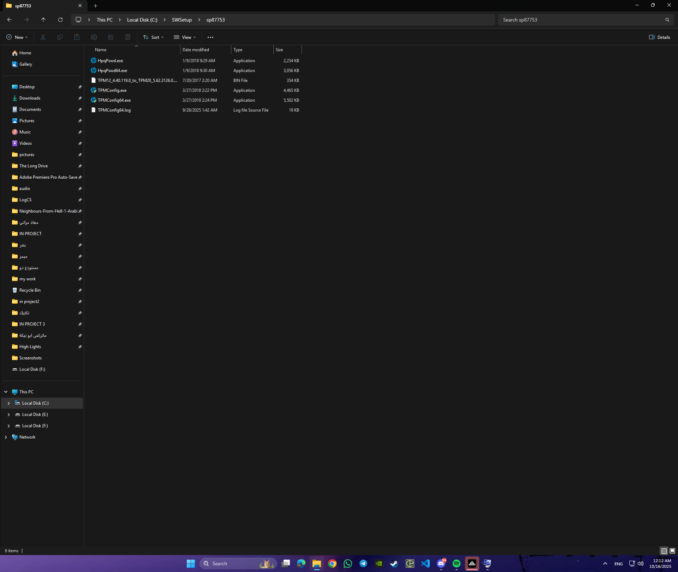Image resolution: width=678 pixels, height=572 pixels.
Task: Open the Sort dropdown menu
Action: click(153, 37)
